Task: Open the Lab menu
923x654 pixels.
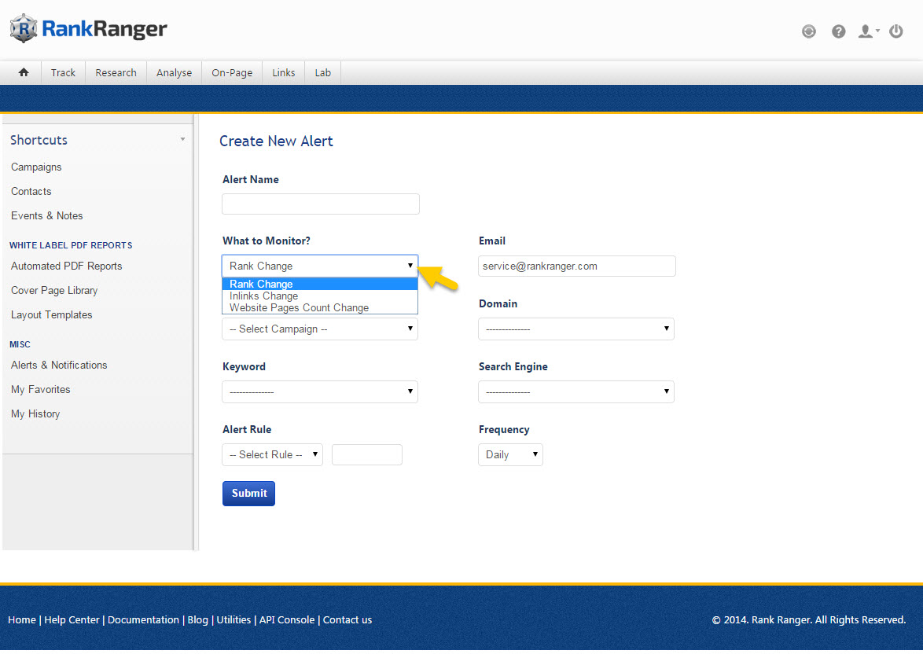Action: point(322,72)
